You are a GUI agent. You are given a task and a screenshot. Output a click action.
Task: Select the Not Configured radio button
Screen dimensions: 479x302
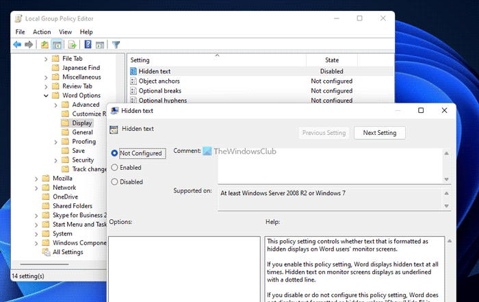click(x=114, y=153)
